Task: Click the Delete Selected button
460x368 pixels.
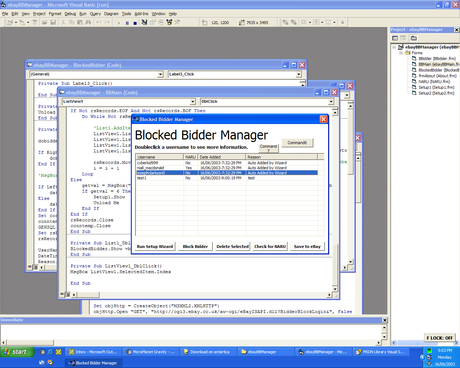Action: pyautogui.click(x=233, y=247)
